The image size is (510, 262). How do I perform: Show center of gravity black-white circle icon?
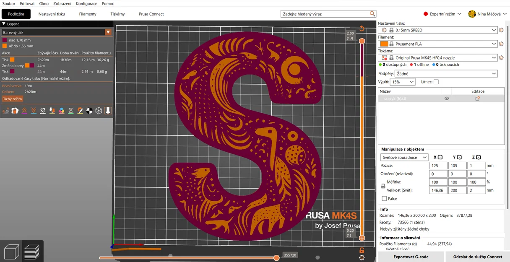[x=89, y=111]
